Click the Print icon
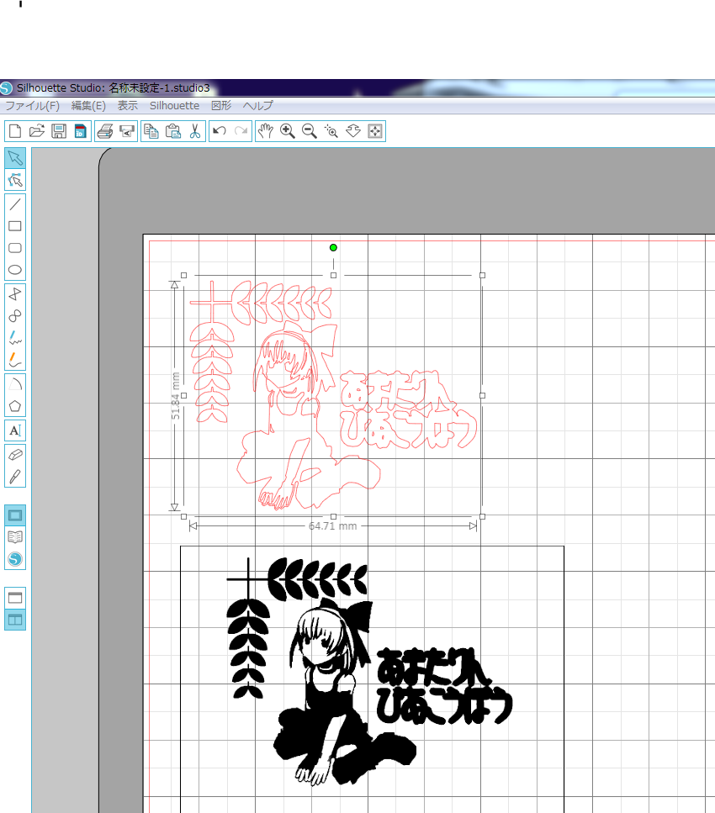715x813 pixels. [x=105, y=131]
